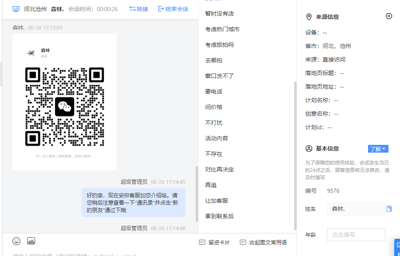Image resolution: width=400 pixels, height=256 pixels.
Task: Click the customer name 森林. in header
Action: pos(57,9)
